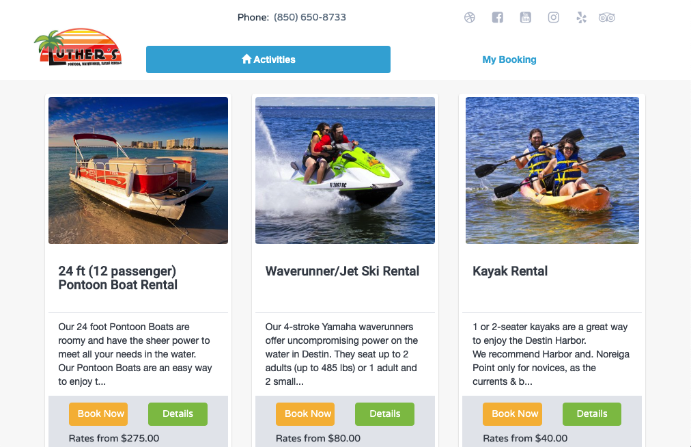The height and width of the screenshot is (447, 691).
Task: Open the TripAdvisor owl icon
Action: (x=607, y=18)
